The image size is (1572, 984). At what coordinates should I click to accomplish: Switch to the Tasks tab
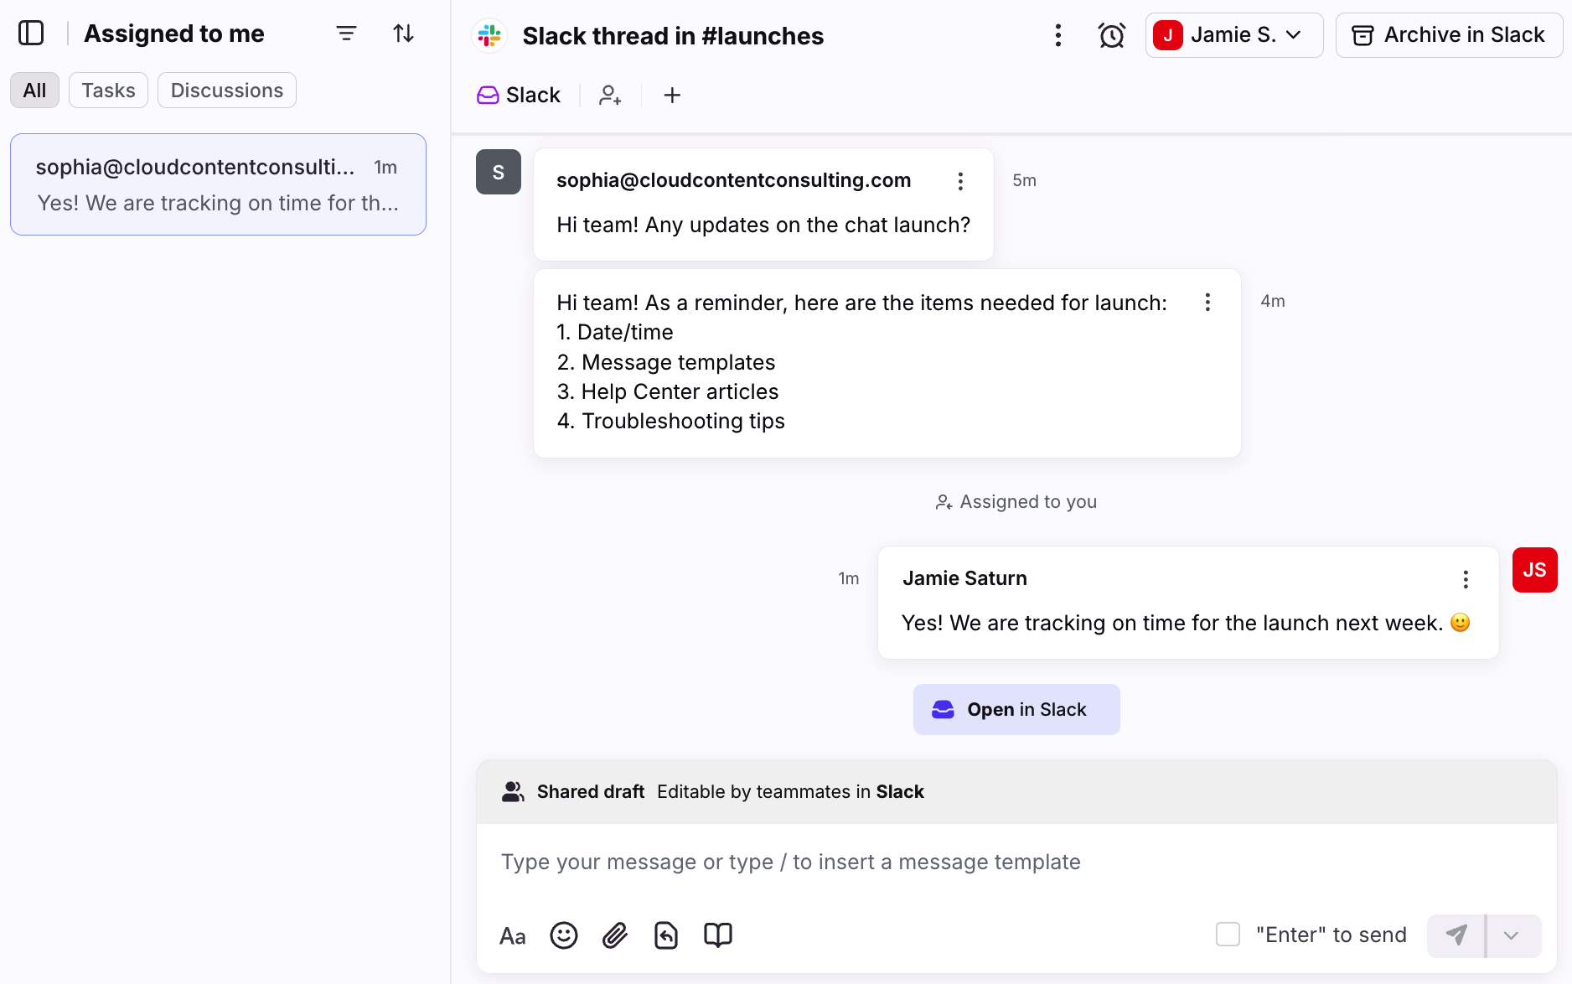coord(108,91)
